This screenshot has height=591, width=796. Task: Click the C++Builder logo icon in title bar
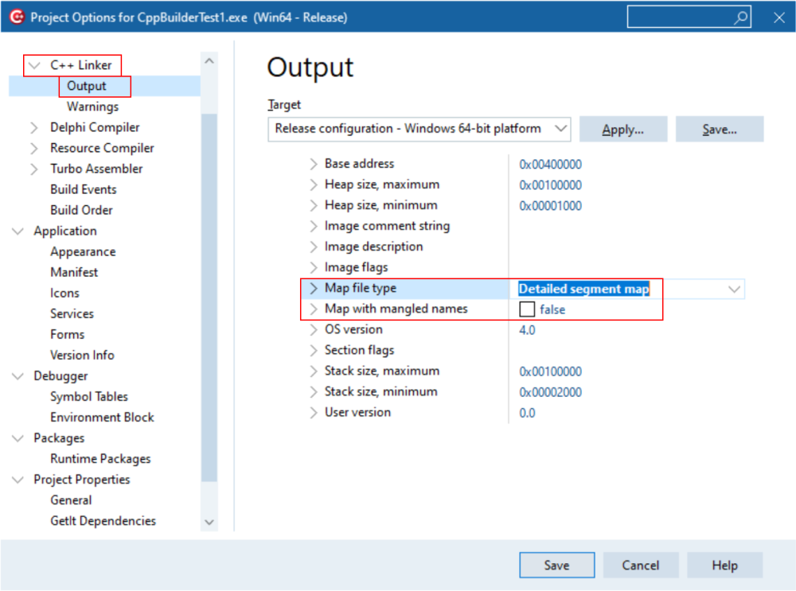click(17, 17)
